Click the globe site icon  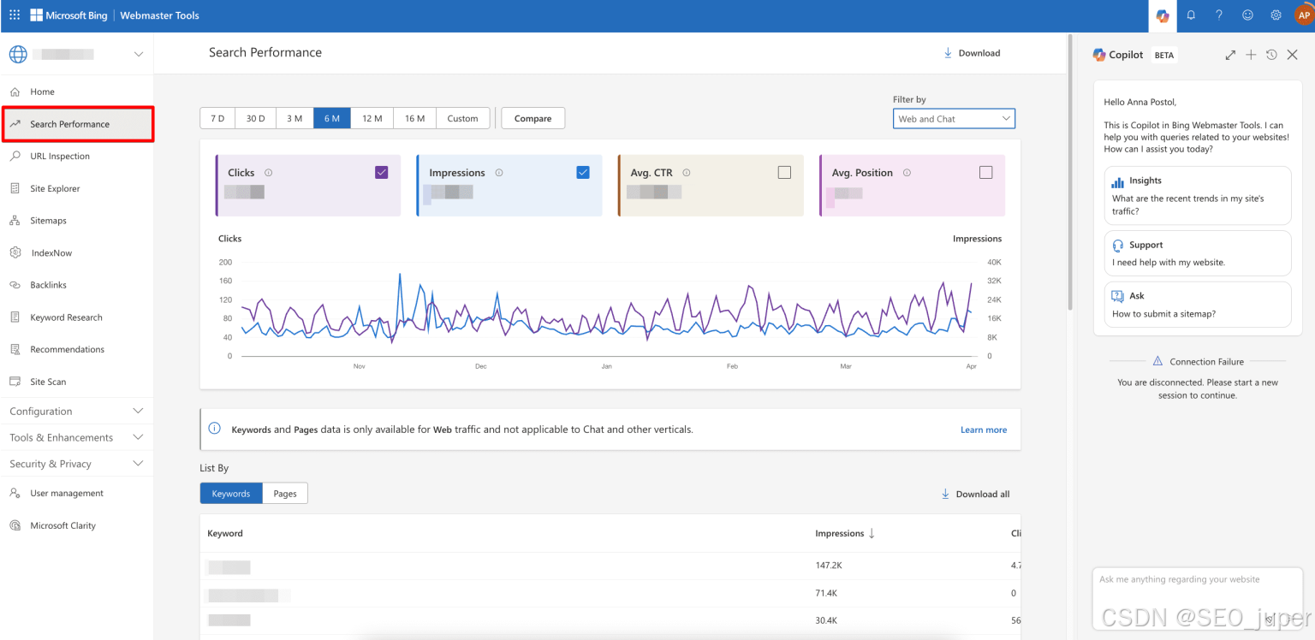coord(18,55)
